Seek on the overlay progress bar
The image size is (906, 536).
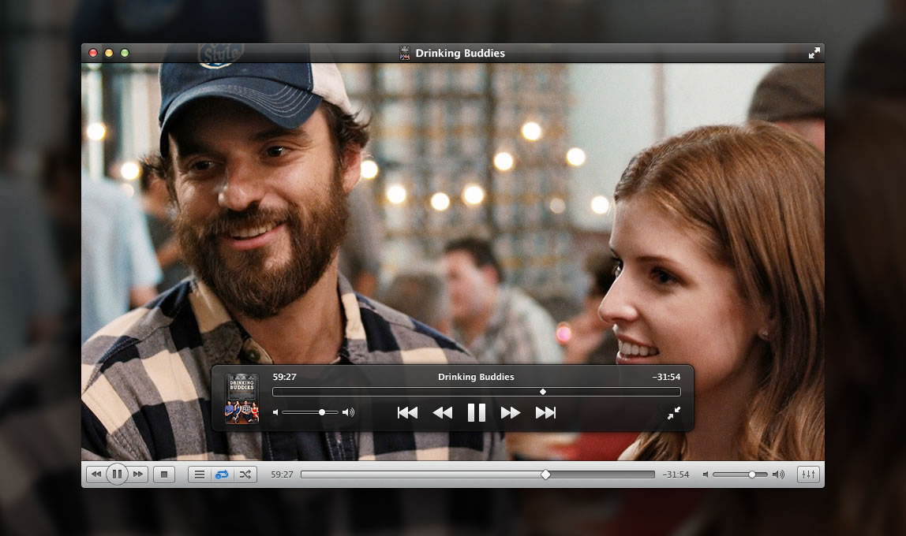476,392
